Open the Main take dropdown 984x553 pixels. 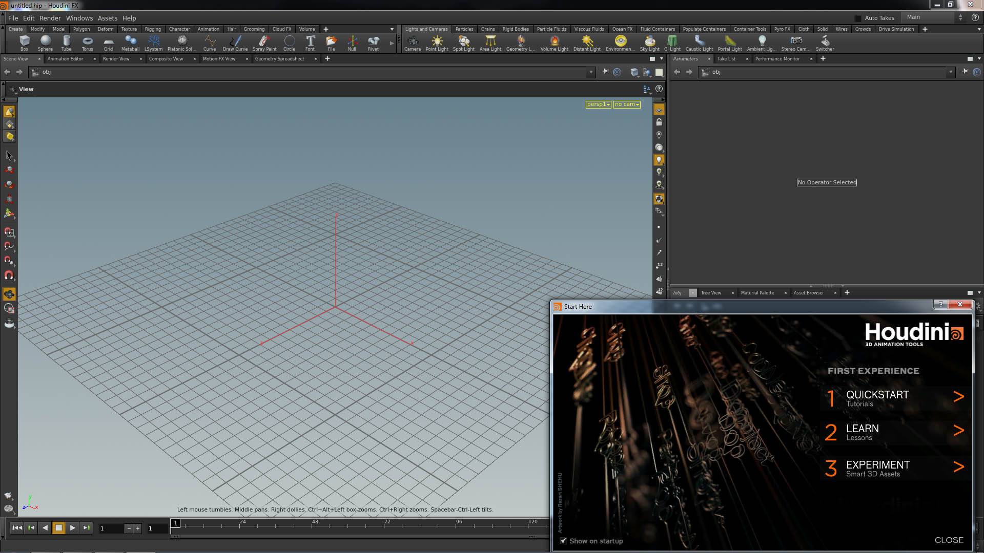933,17
